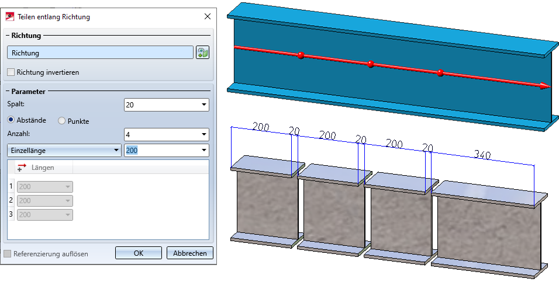Click row number 2 in lengths table
This screenshot has height=282, width=559.
[x=11, y=200]
